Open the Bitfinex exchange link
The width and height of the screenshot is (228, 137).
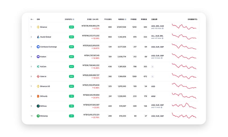click(x=44, y=106)
